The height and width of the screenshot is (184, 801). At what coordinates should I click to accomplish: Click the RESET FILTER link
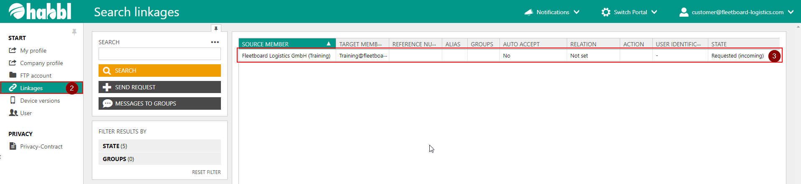(x=206, y=172)
